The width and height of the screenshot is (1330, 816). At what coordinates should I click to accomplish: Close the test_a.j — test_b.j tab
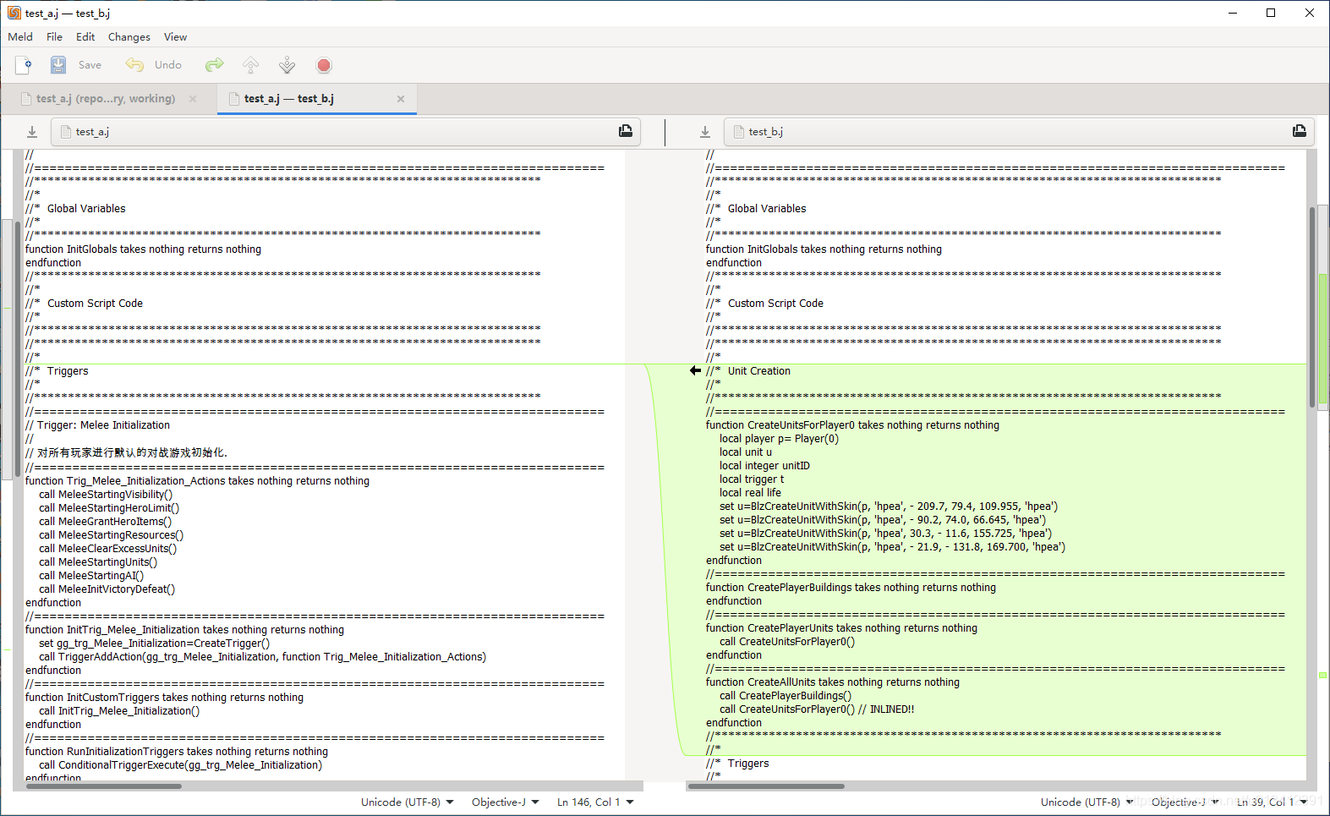[x=401, y=99]
